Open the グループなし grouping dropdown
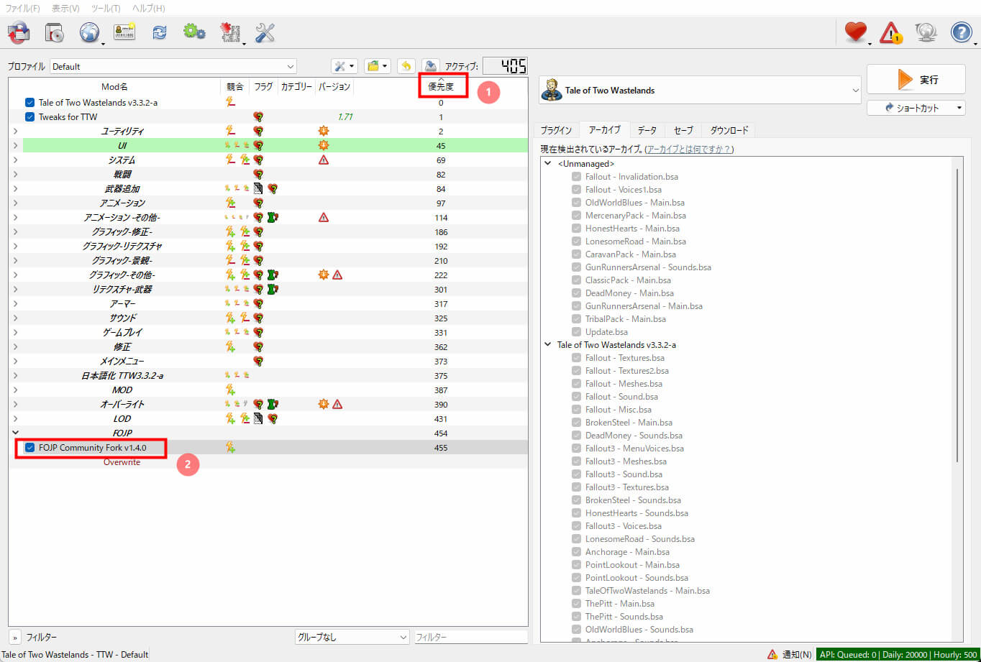The width and height of the screenshot is (981, 662). [352, 637]
